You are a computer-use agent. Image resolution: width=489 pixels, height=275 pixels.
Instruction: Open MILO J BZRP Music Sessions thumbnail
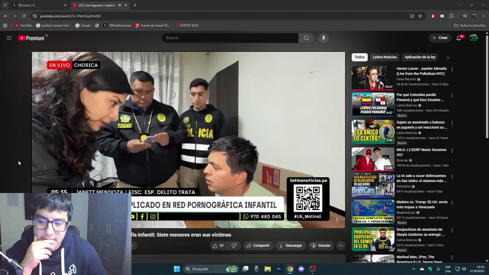pos(373,159)
